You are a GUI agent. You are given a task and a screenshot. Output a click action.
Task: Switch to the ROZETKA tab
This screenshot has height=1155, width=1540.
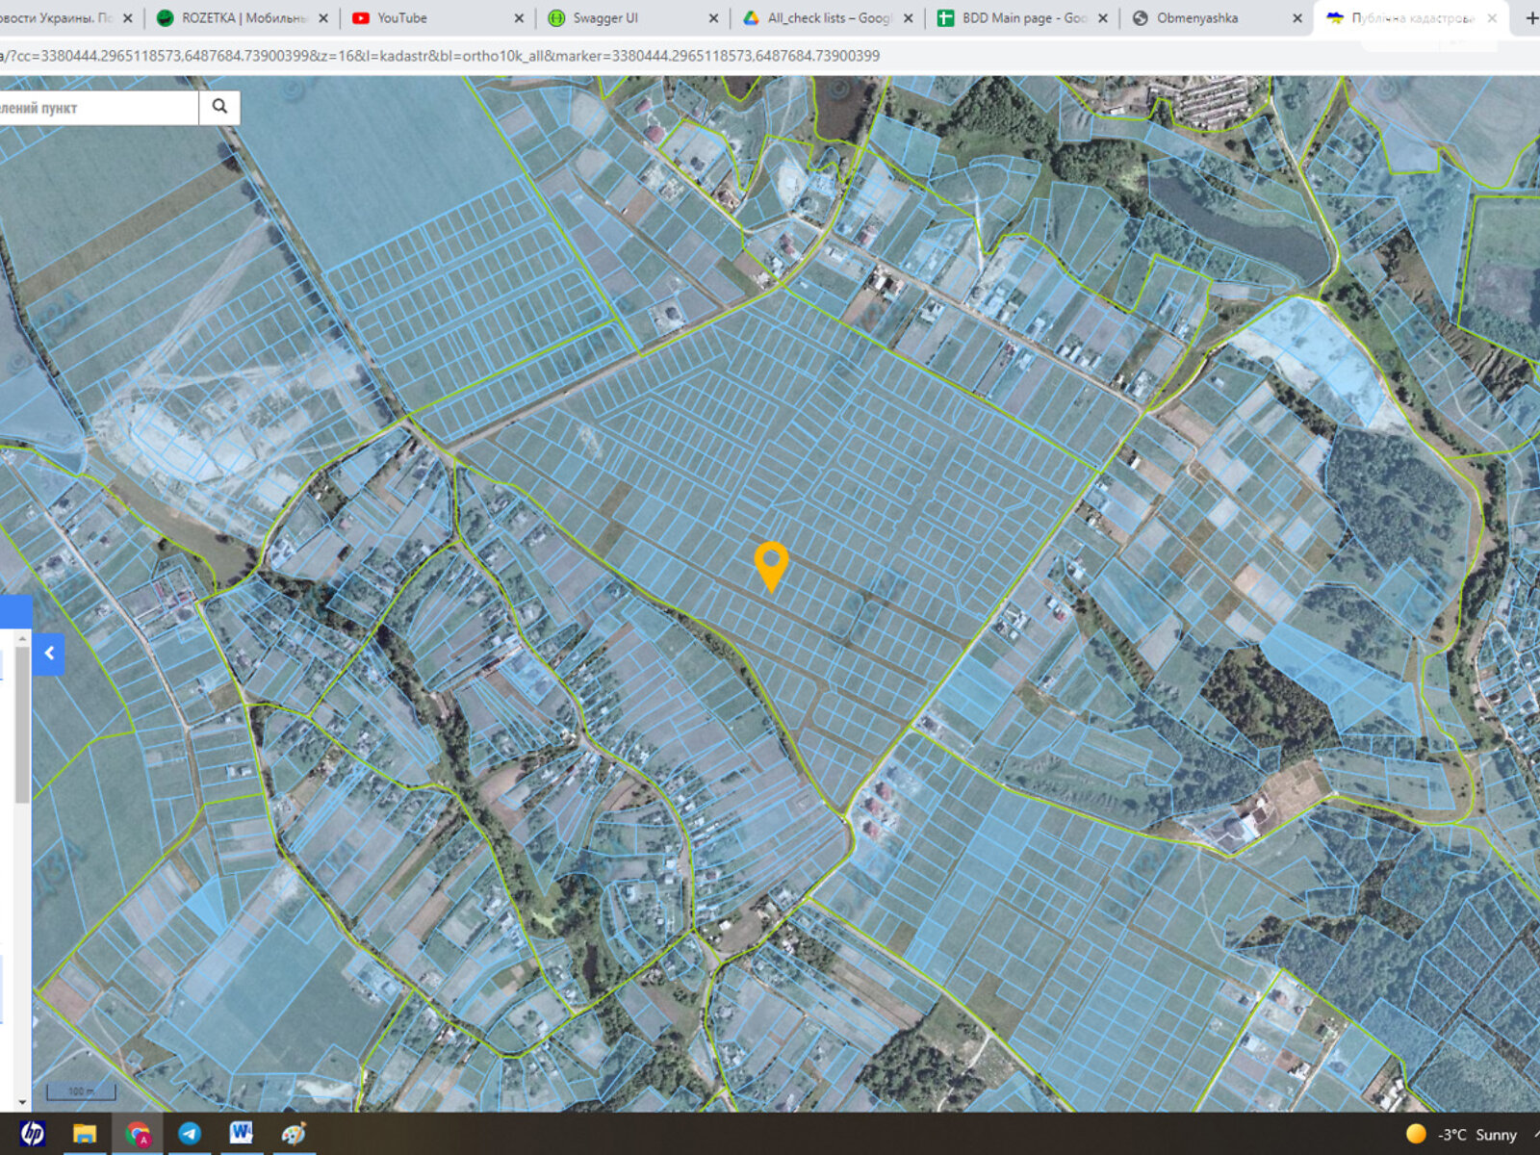[x=241, y=18]
